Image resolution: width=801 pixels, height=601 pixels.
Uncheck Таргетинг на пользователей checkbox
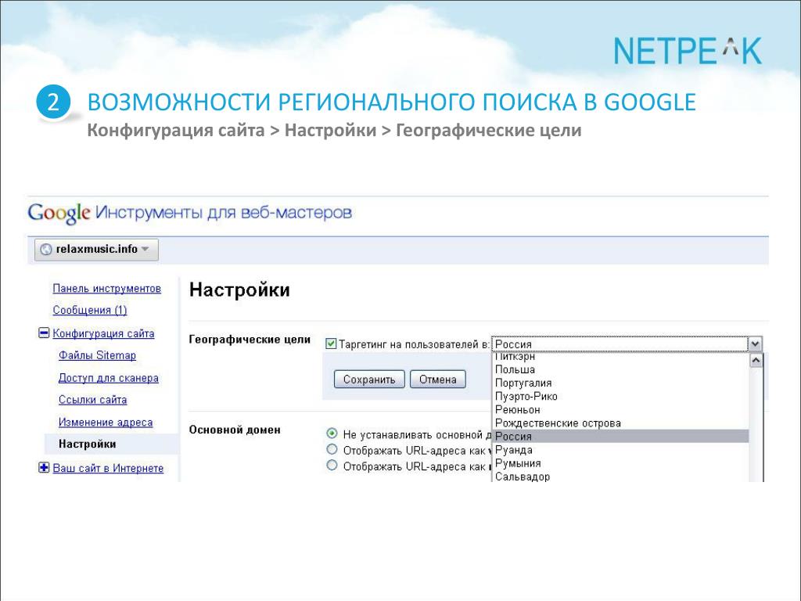[331, 344]
